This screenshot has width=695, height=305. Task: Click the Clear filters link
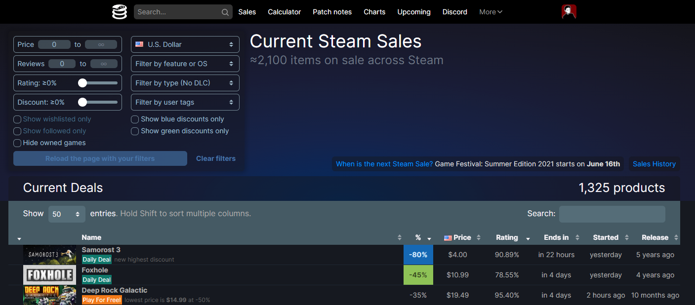click(x=216, y=158)
